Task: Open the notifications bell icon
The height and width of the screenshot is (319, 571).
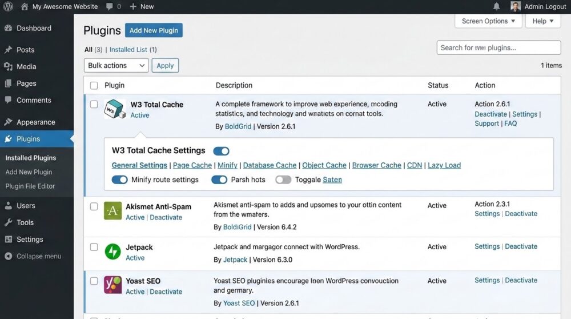Action: [x=496, y=6]
